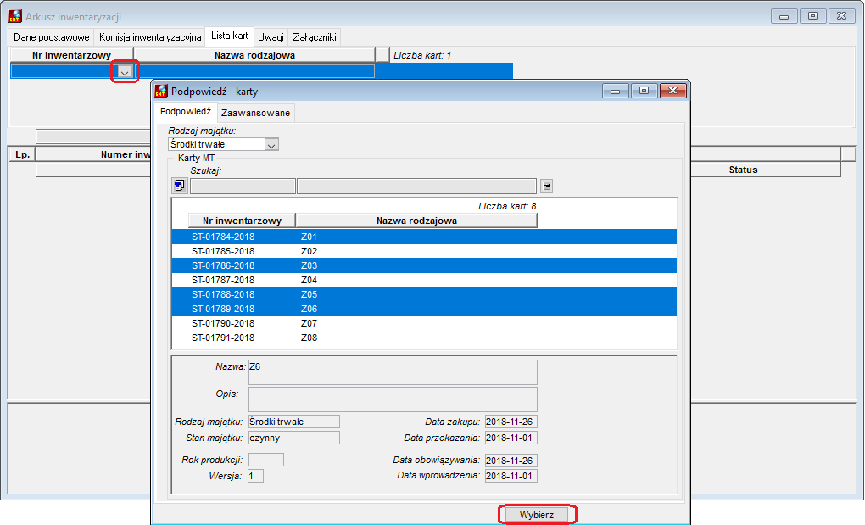Expand the Rodzaj majątku combo box
The image size is (865, 525).
coord(271,144)
